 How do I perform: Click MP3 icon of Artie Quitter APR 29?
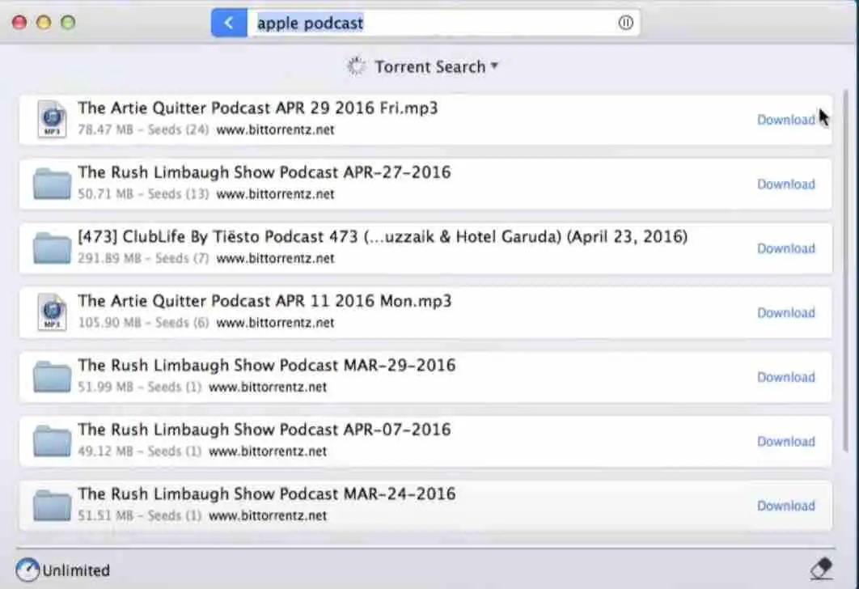(52, 119)
